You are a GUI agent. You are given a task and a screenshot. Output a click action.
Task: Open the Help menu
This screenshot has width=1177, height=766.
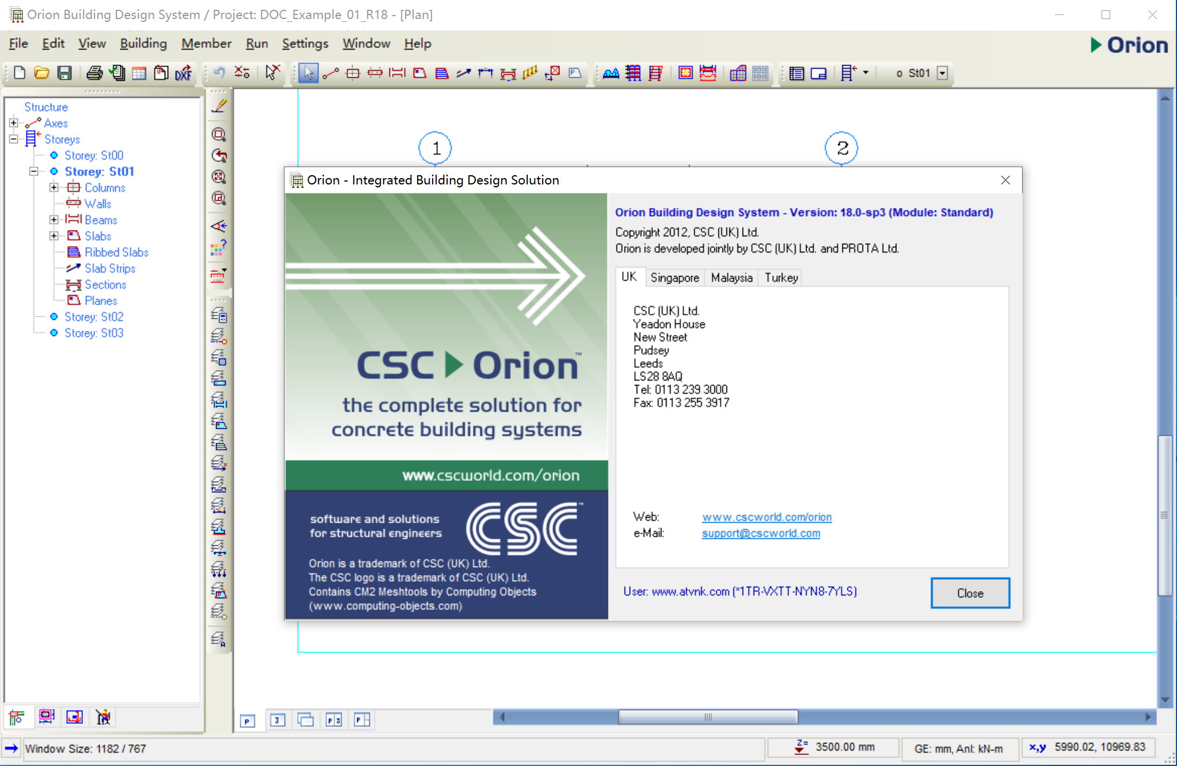tap(417, 43)
